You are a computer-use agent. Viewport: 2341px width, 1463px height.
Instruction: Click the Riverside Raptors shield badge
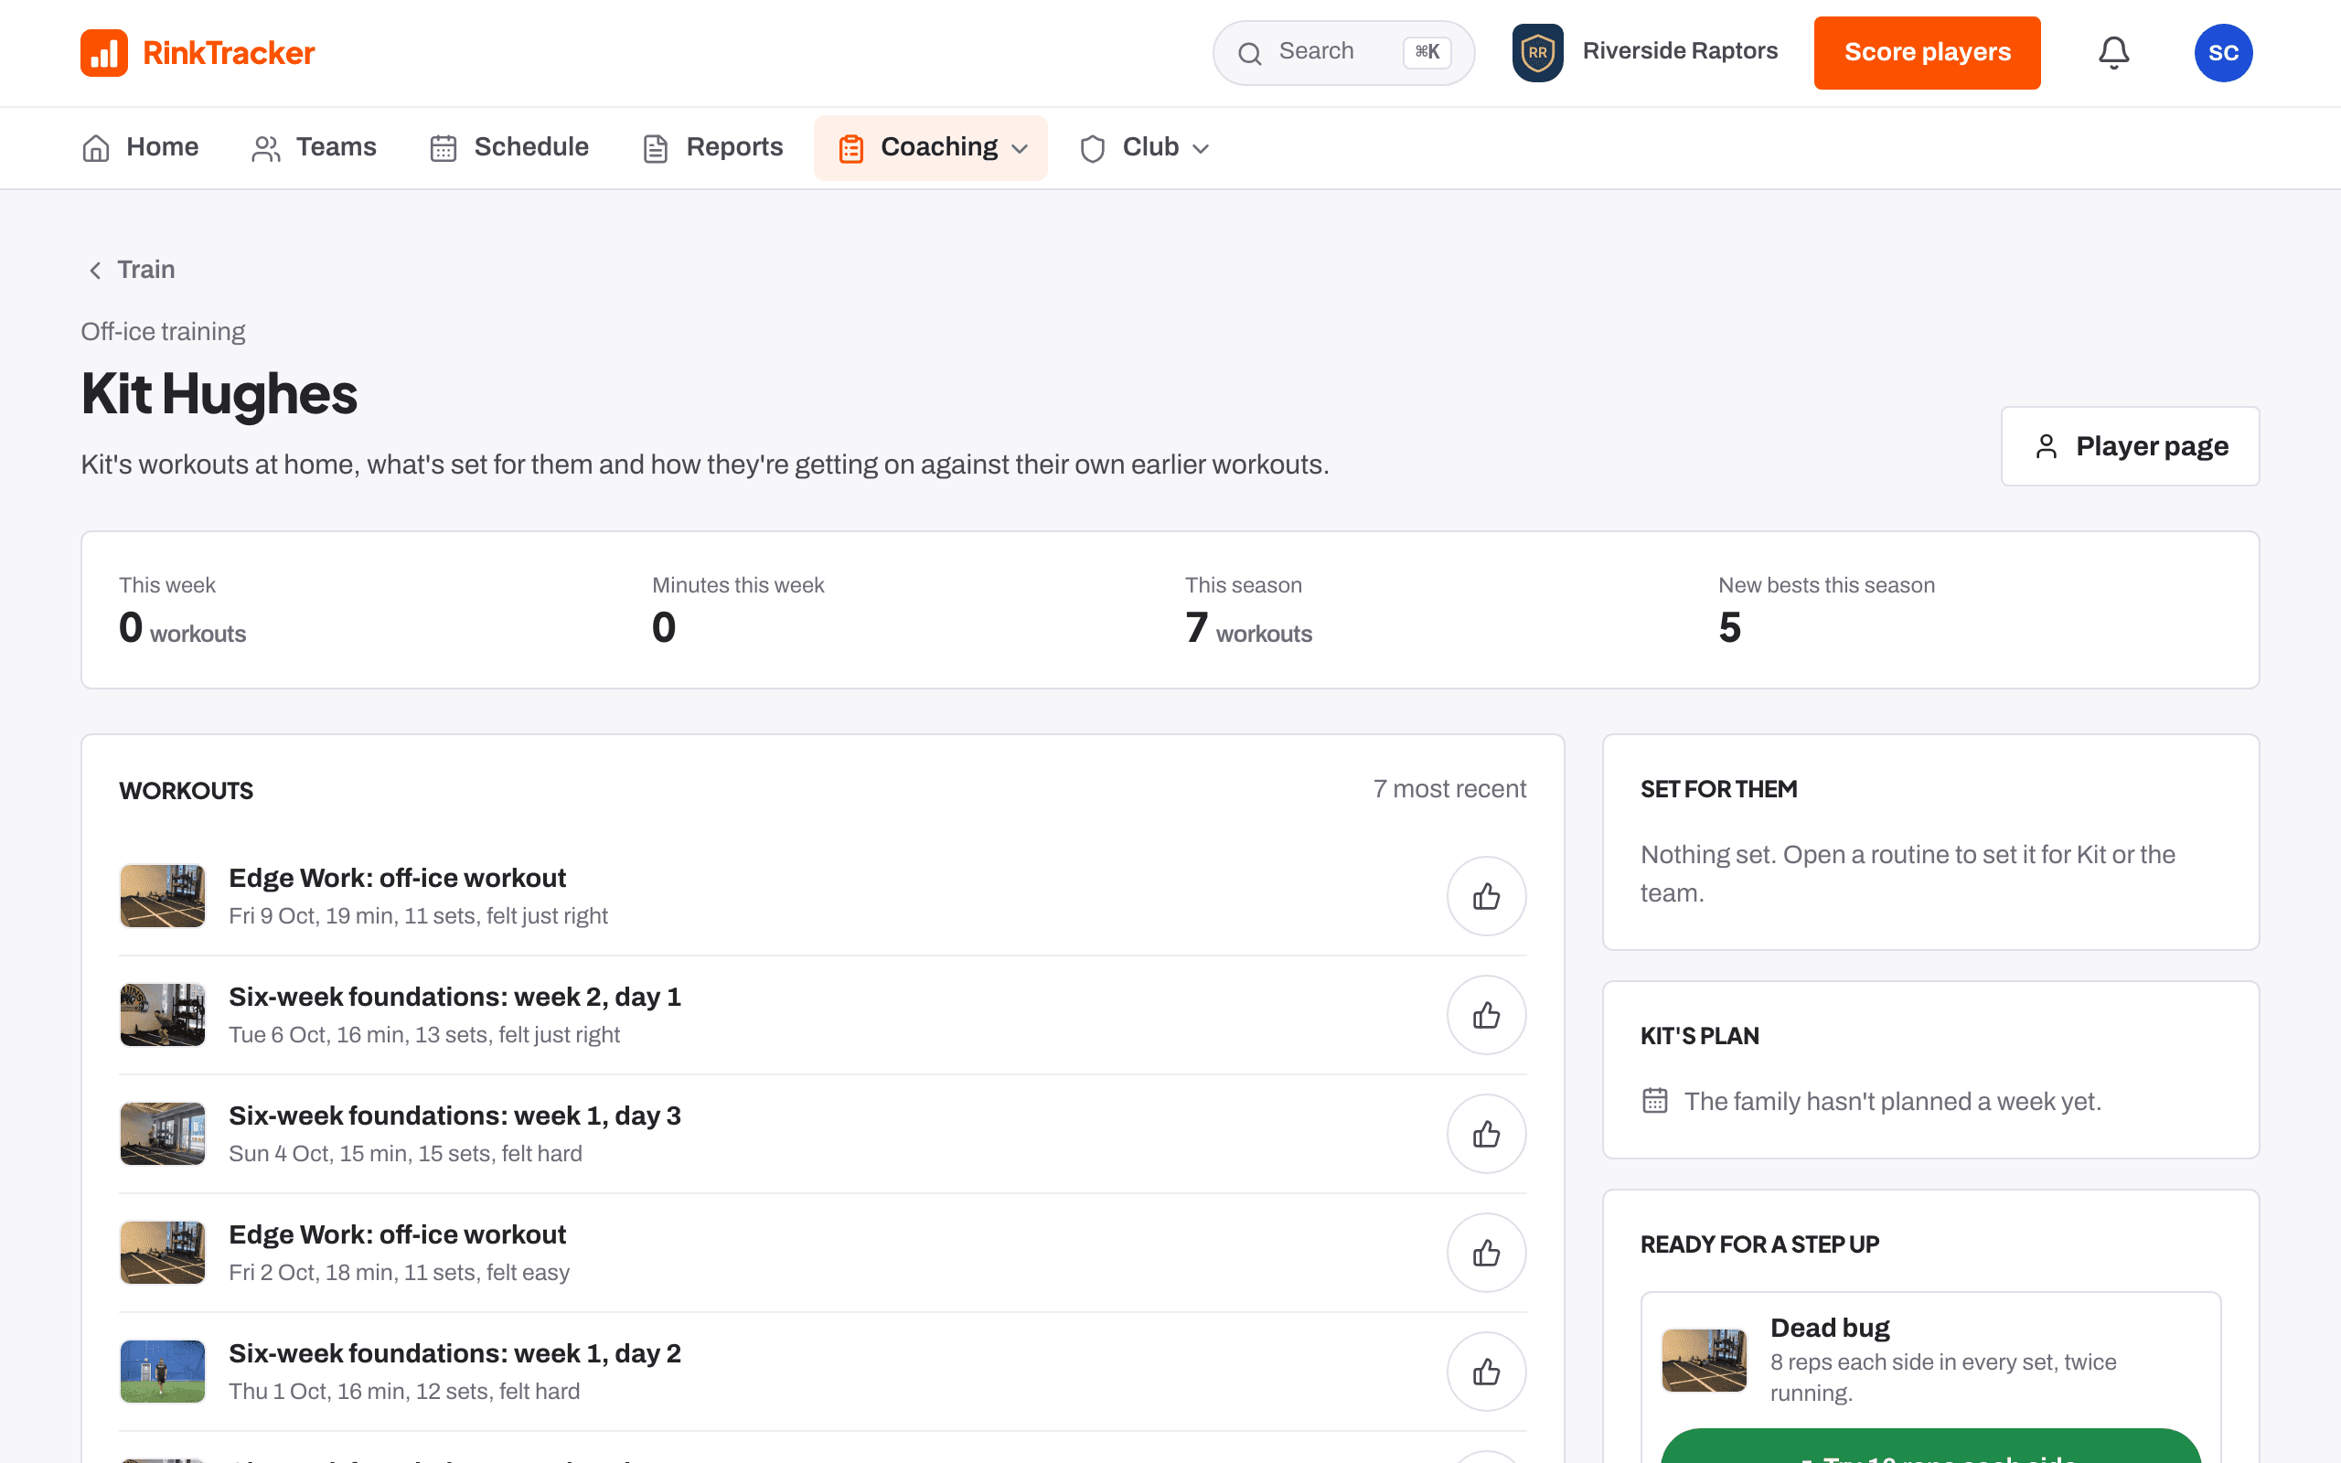click(x=1537, y=52)
